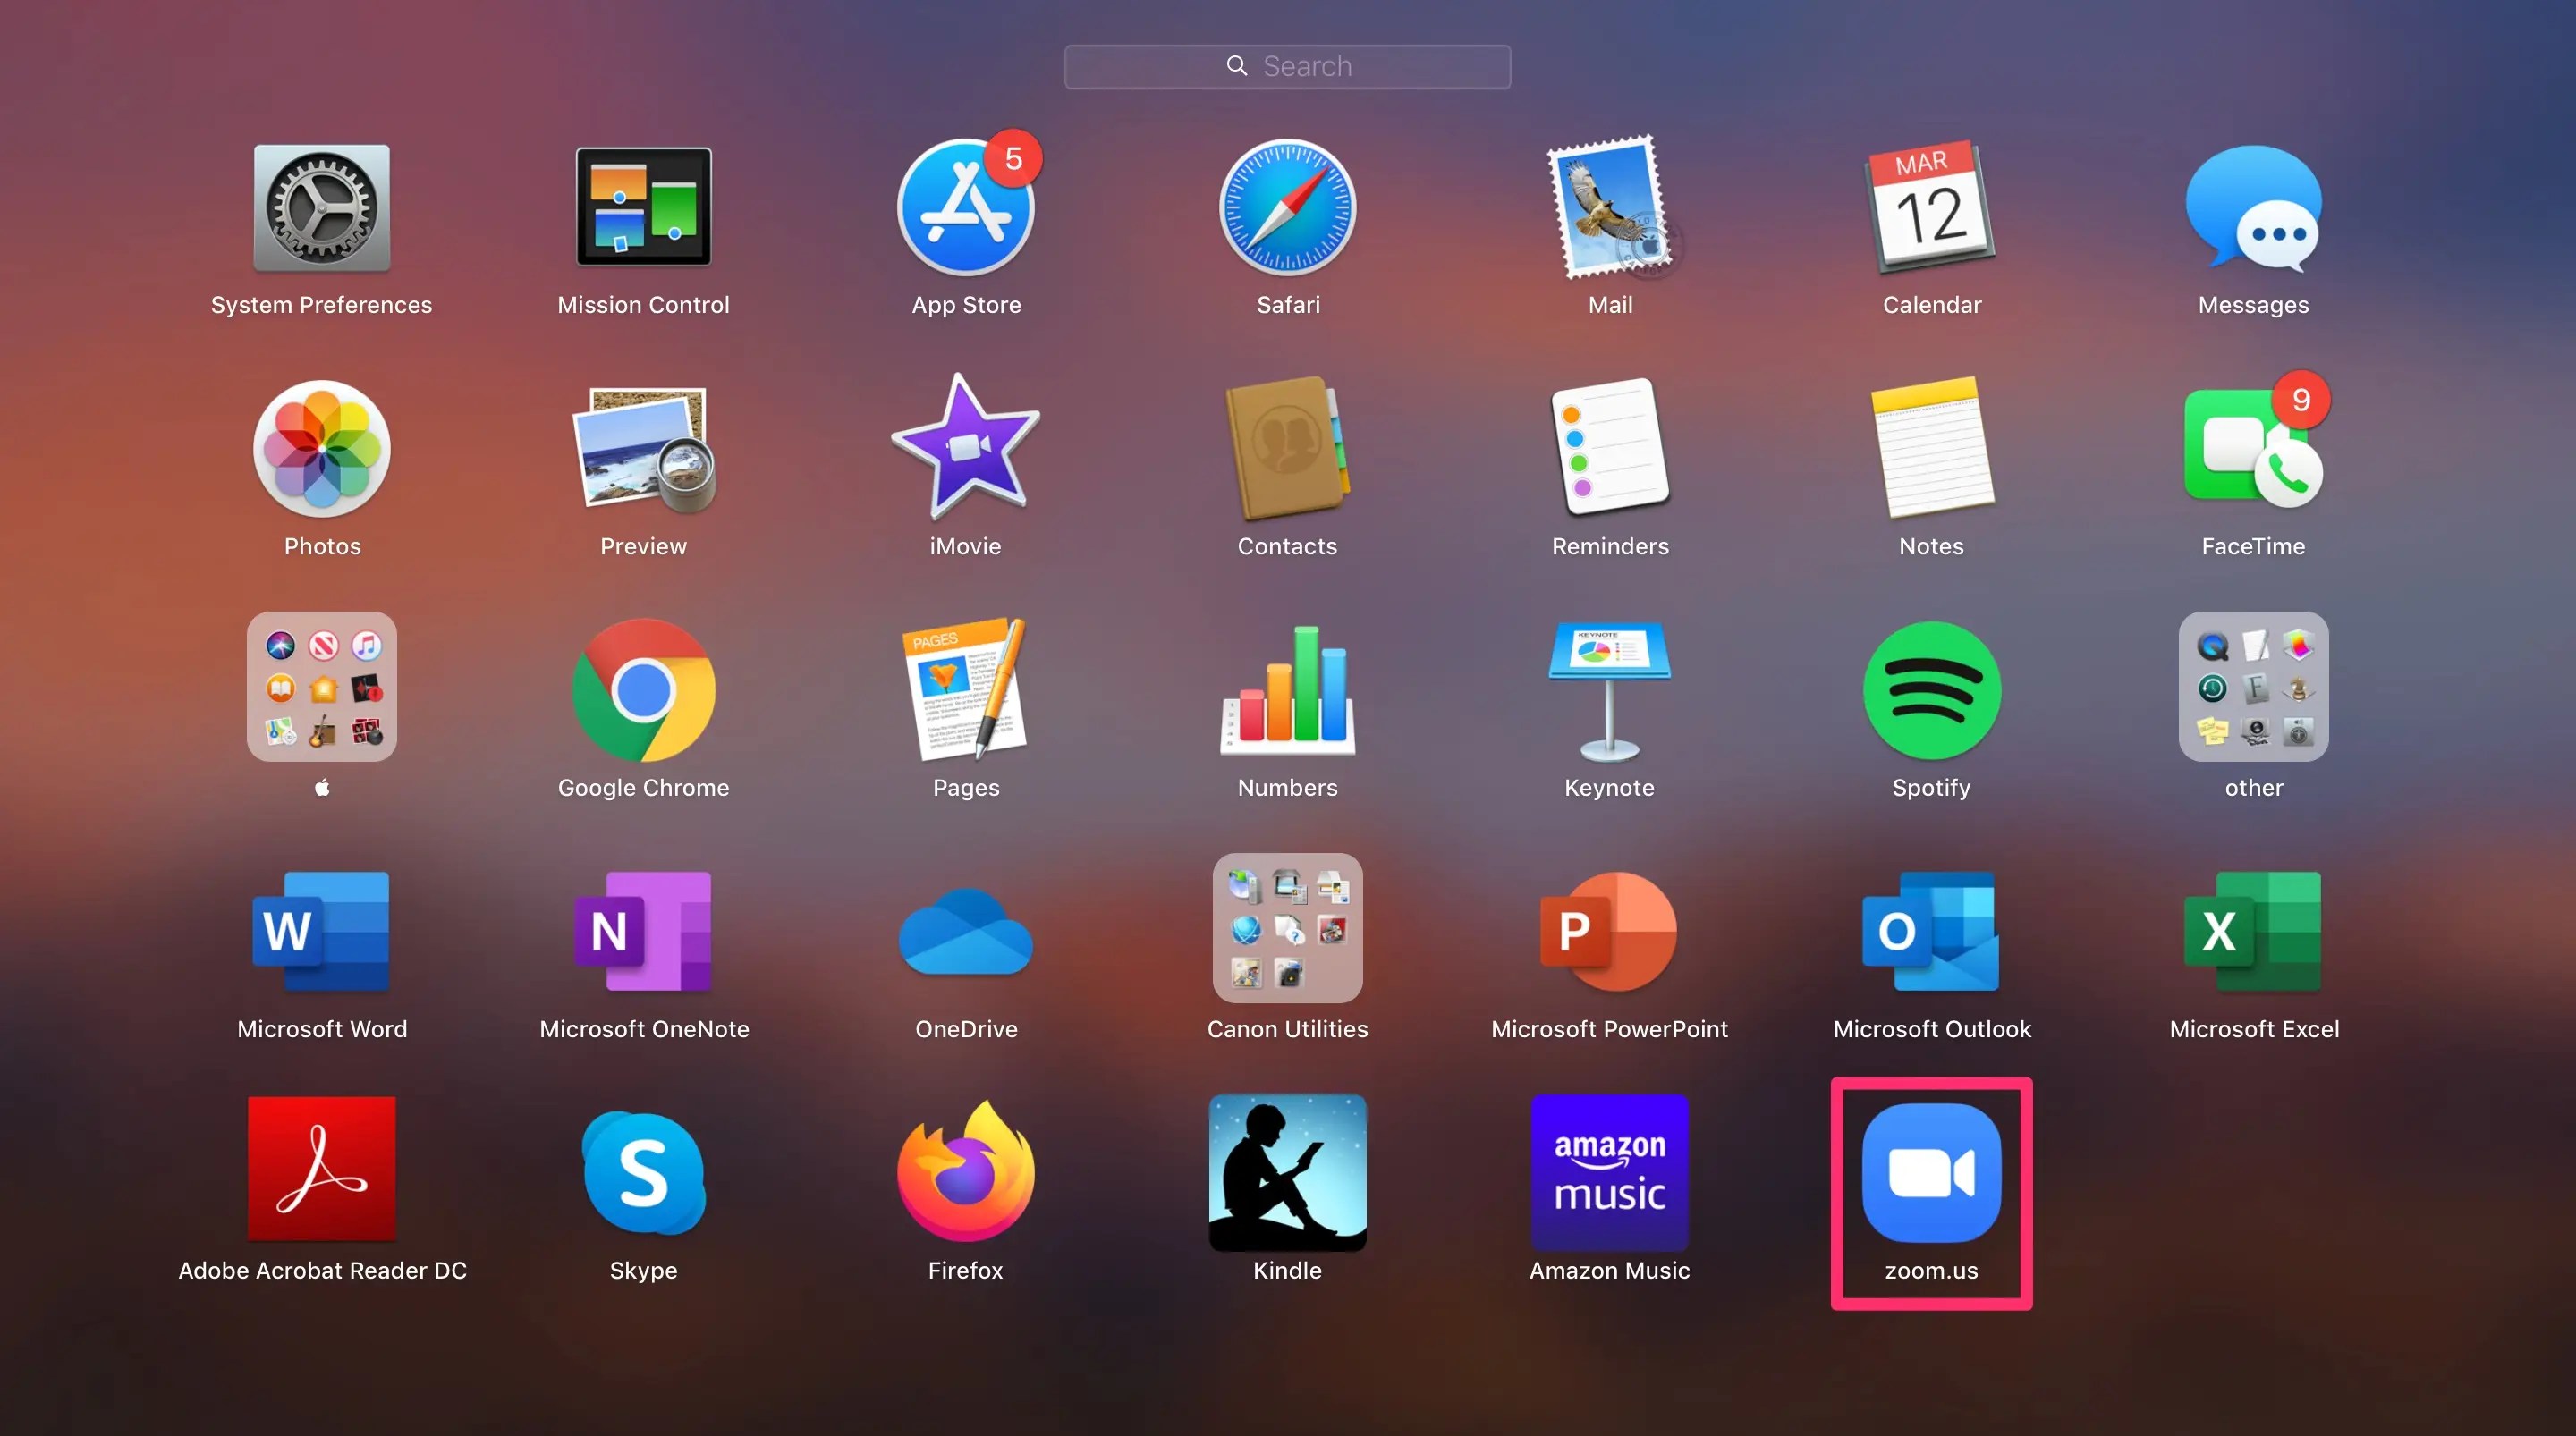Launch Firefox browser
The width and height of the screenshot is (2576, 1436).
coord(965,1172)
